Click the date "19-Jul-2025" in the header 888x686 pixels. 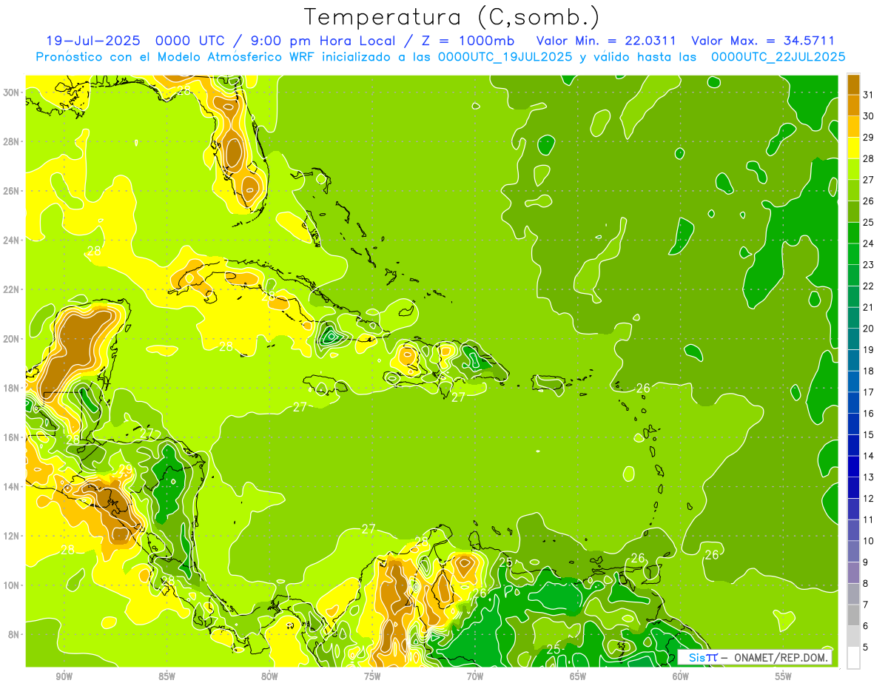(x=92, y=41)
